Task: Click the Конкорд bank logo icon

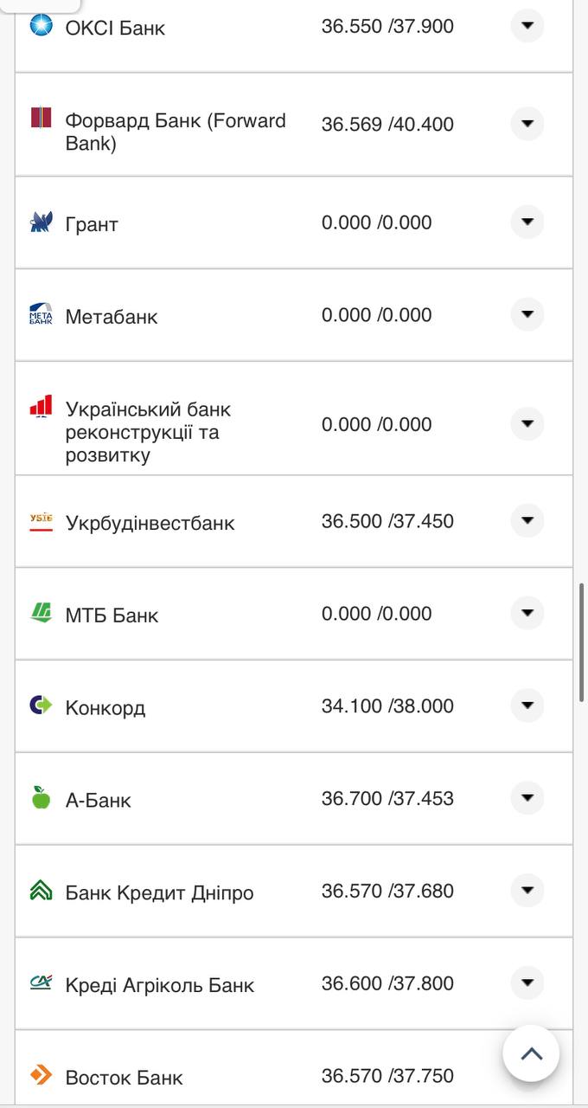Action: [x=41, y=705]
